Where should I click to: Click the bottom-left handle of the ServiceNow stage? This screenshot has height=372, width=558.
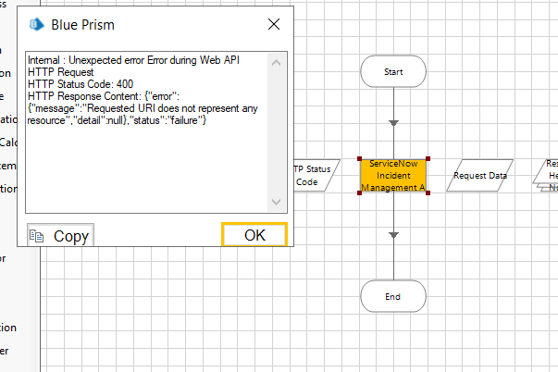pyautogui.click(x=359, y=193)
